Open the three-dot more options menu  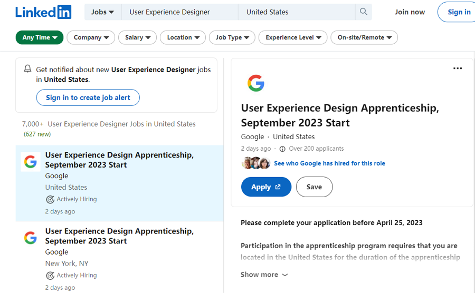click(458, 69)
